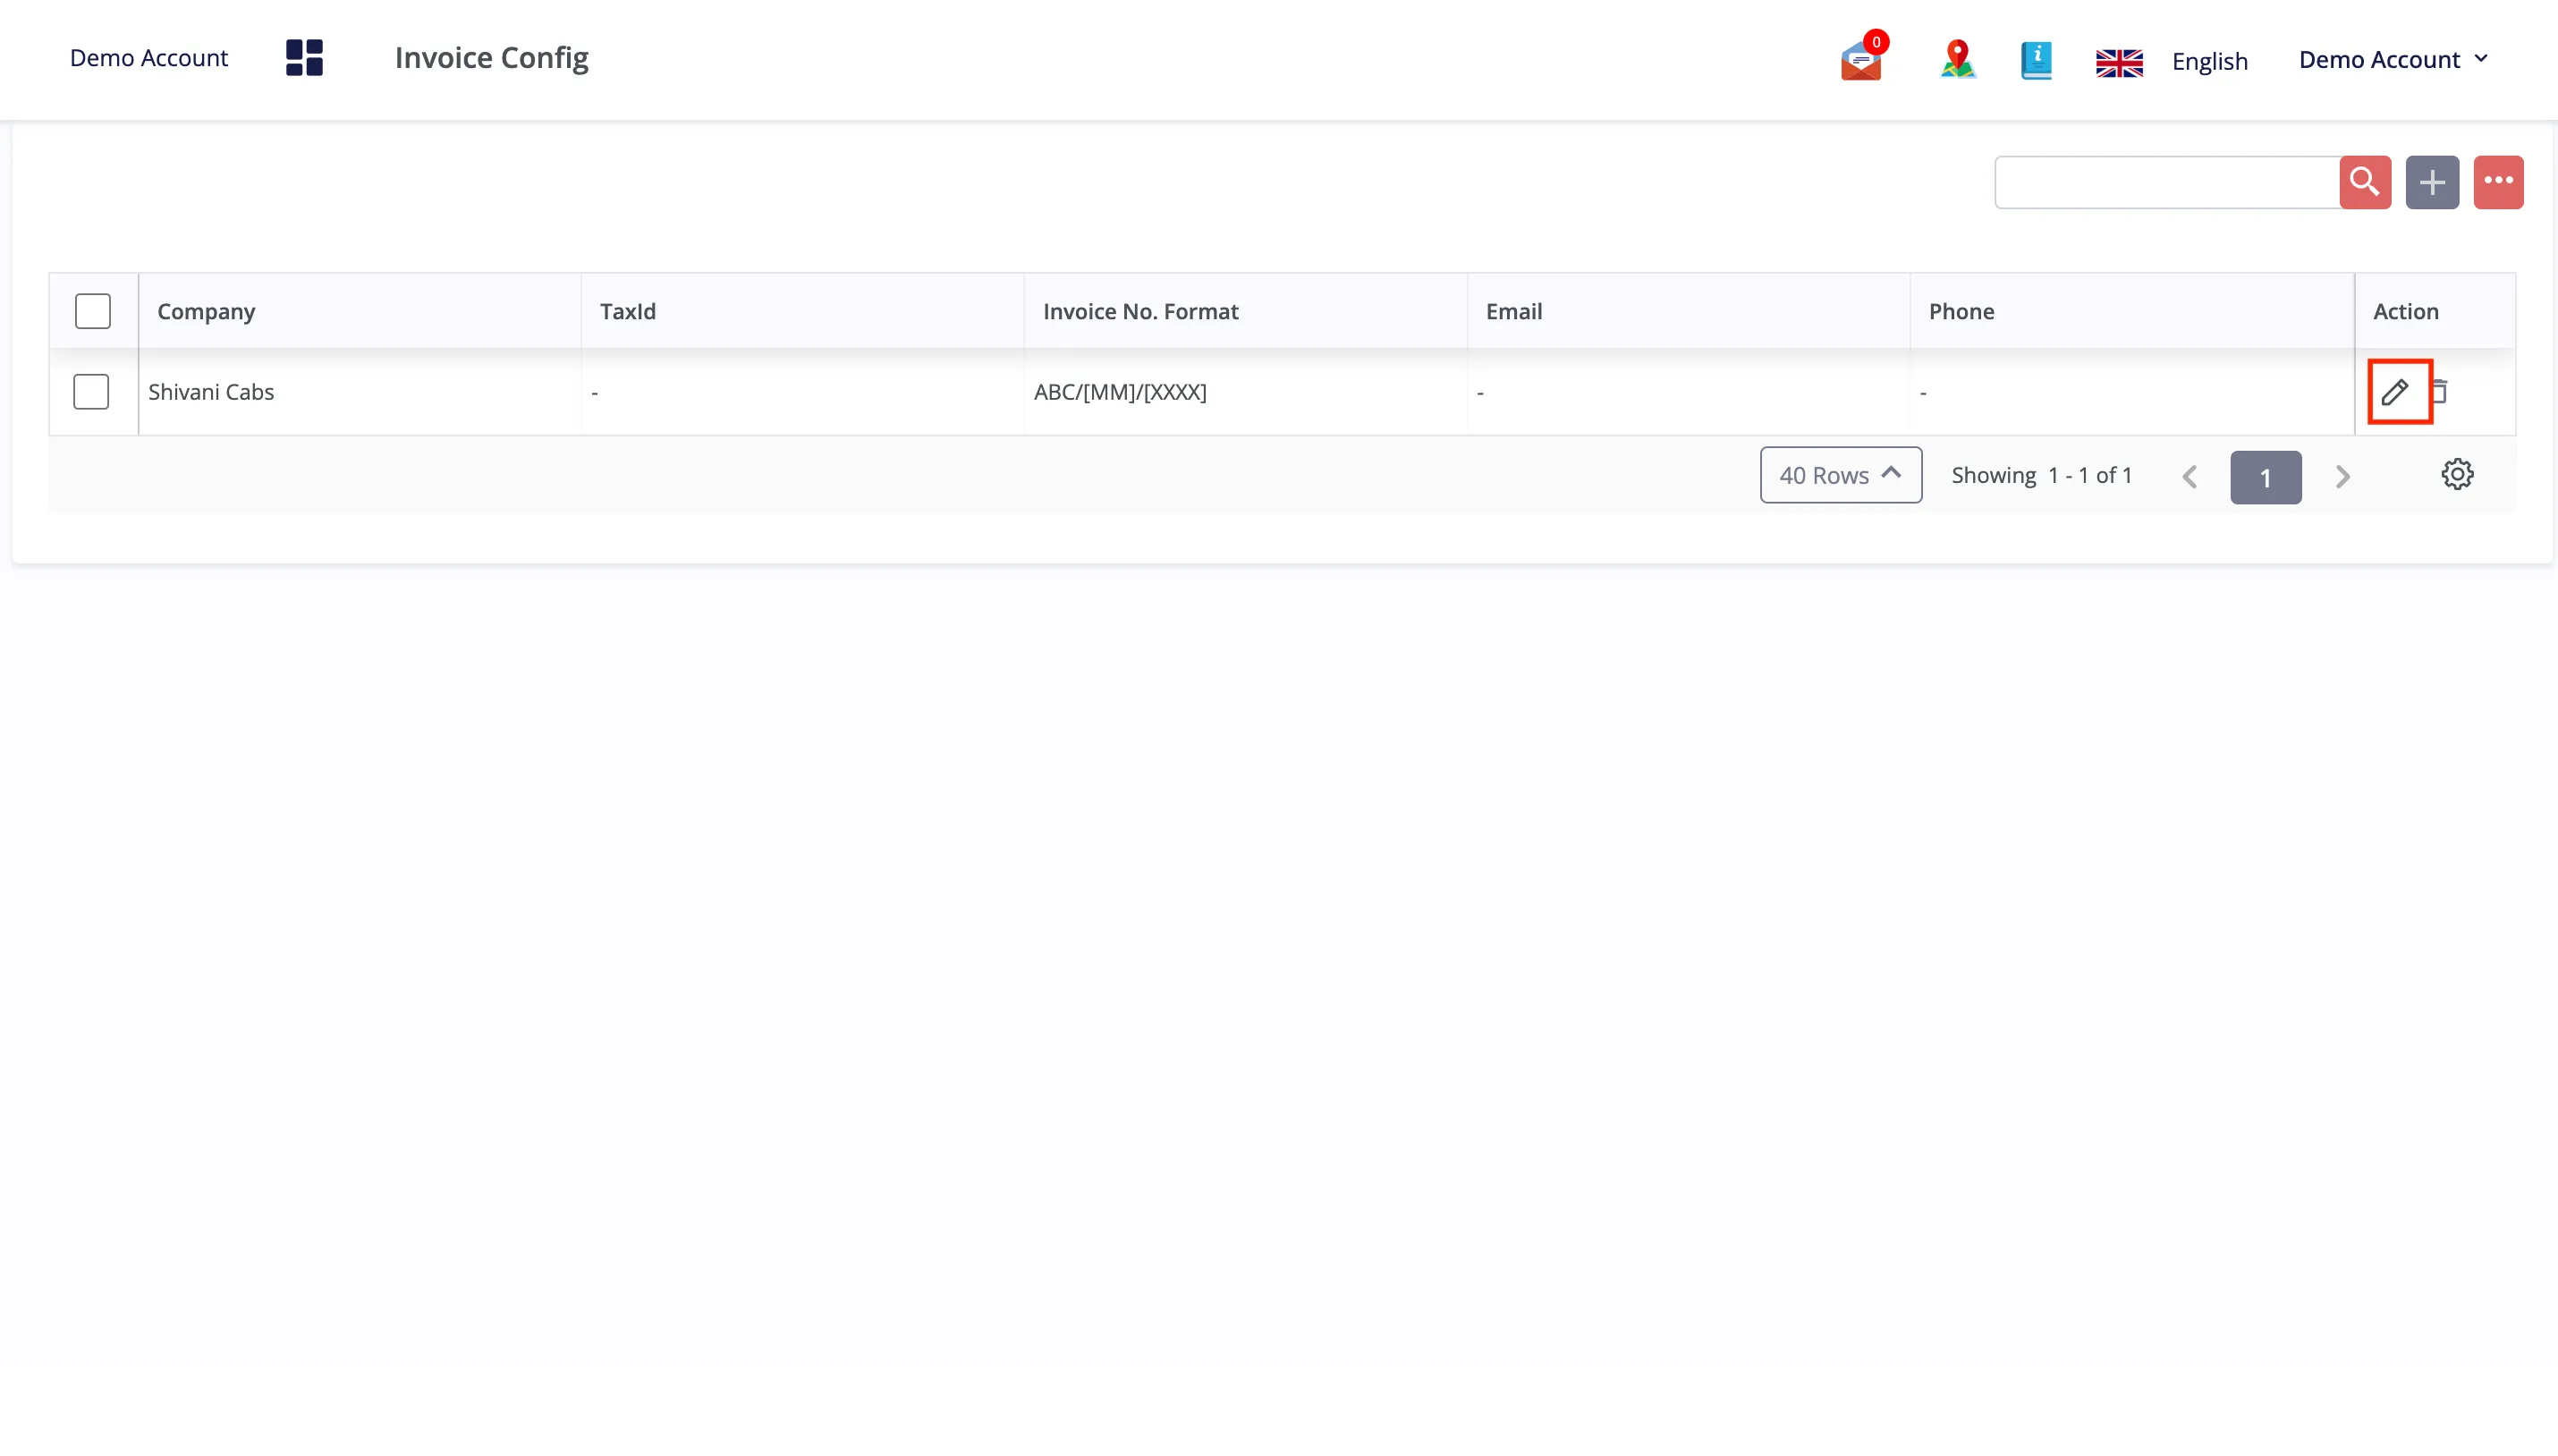Expand the 40 Rows page size dropdown

click(x=1840, y=475)
